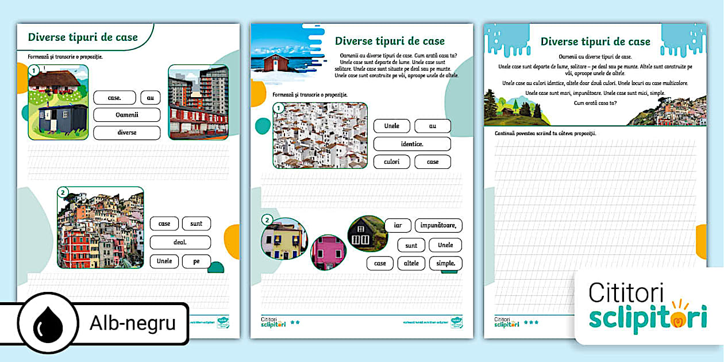Click the "Diverse tipuri de case" title on the right worksheet
This screenshot has width=724, height=362.
tap(595, 41)
